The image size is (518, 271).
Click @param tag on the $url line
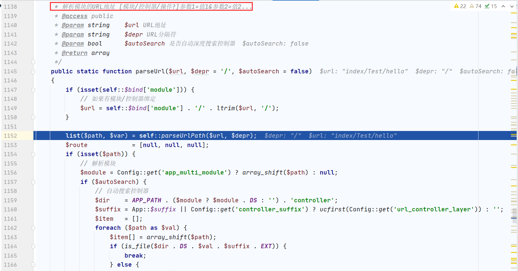(x=73, y=25)
